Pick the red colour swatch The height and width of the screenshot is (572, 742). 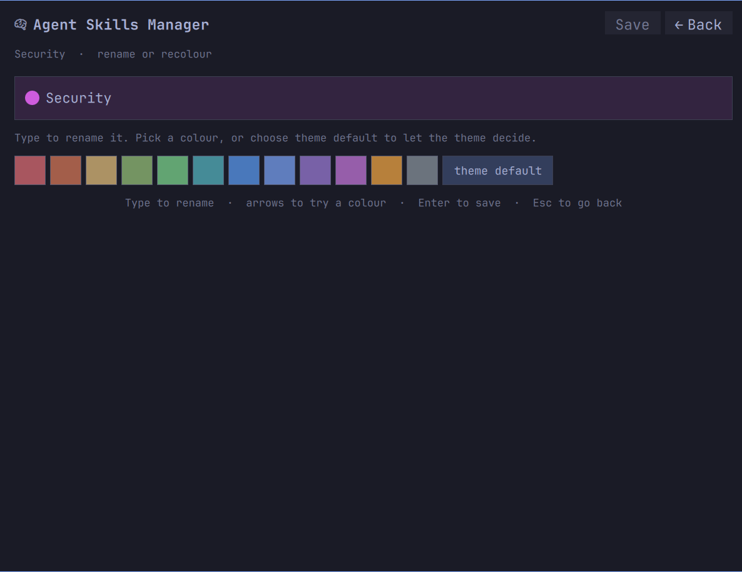pos(30,170)
